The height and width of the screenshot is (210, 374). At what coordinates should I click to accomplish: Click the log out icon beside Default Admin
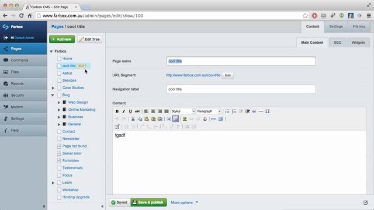(x=5, y=37)
